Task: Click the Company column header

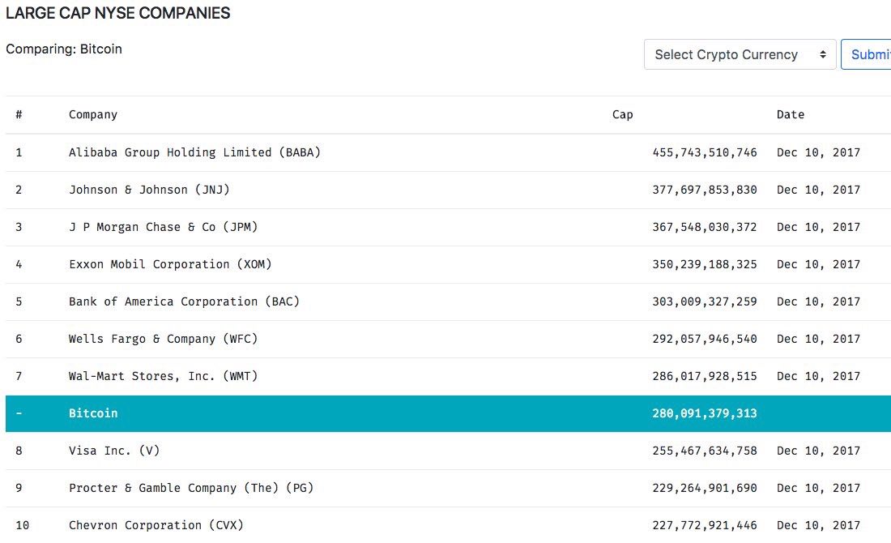Action: (x=93, y=114)
